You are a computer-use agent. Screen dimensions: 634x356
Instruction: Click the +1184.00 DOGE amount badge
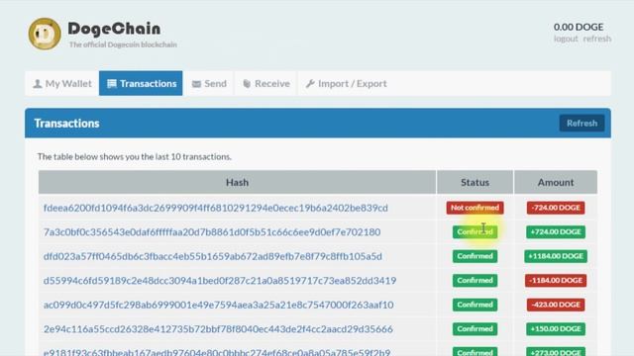pyautogui.click(x=556, y=256)
